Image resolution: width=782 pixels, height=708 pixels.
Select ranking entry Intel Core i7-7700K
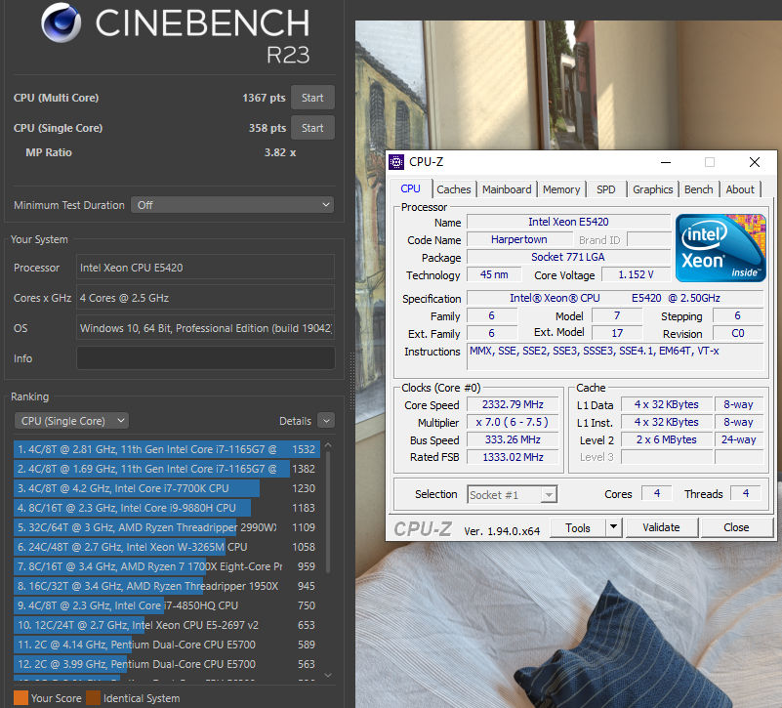[x=167, y=488]
